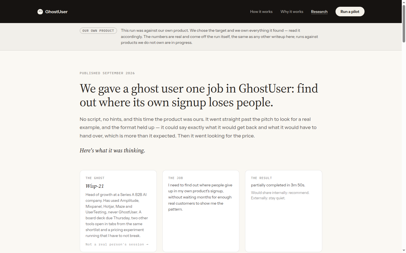Click the Wisp-21 ghost name

tap(95, 186)
